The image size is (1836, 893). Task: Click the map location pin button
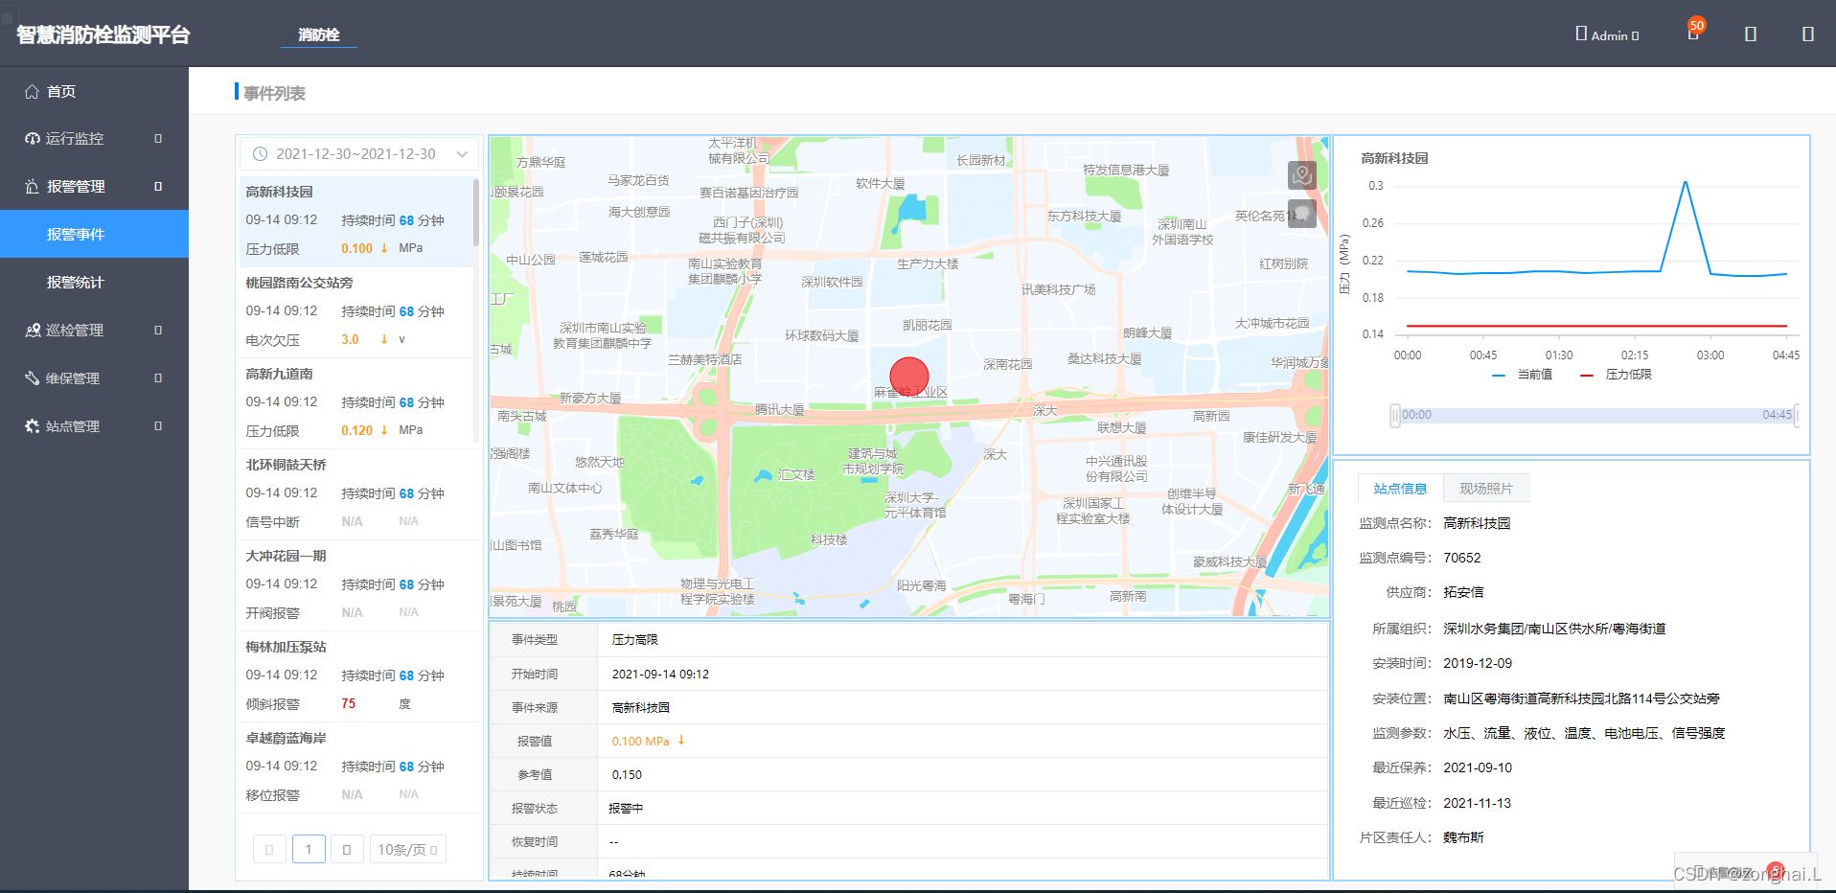[x=1301, y=175]
